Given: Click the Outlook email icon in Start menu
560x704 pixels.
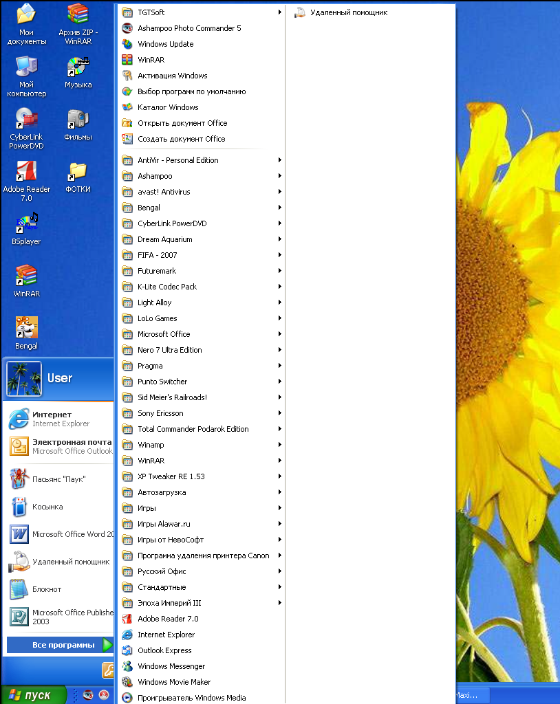Looking at the screenshot, I should (19, 446).
